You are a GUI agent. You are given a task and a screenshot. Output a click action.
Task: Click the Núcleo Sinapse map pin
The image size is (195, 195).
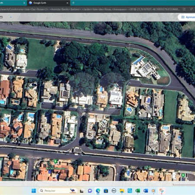pyautogui.click(x=55, y=162)
